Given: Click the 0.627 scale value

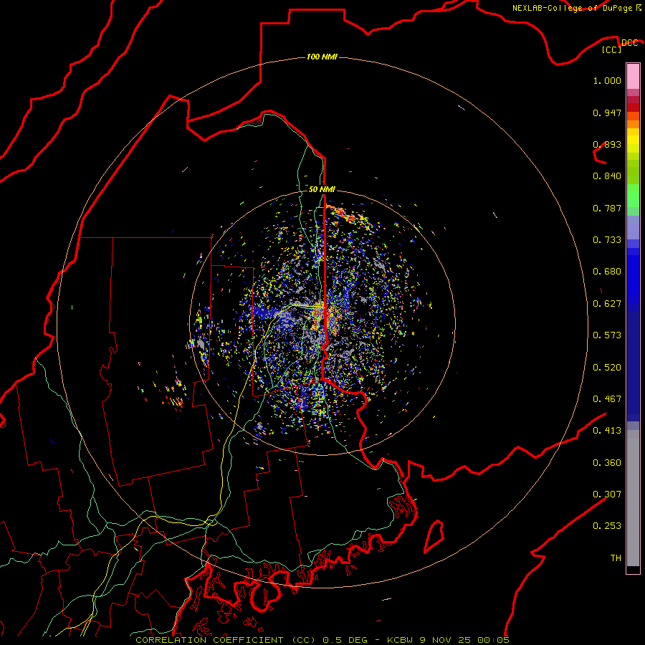Looking at the screenshot, I should click(x=607, y=304).
